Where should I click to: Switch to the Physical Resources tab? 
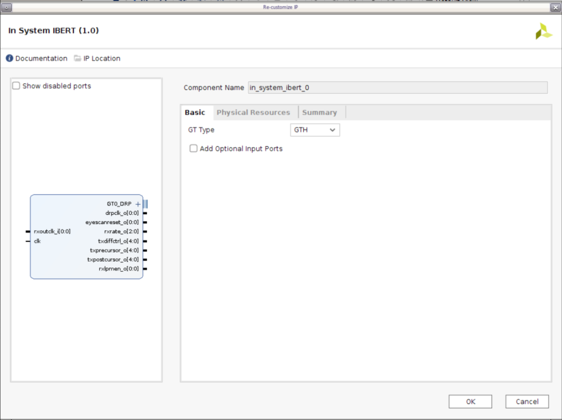click(x=253, y=113)
